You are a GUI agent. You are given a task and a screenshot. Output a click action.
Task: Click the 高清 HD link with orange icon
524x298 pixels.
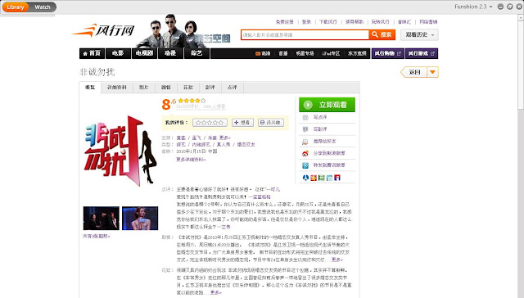(263, 53)
